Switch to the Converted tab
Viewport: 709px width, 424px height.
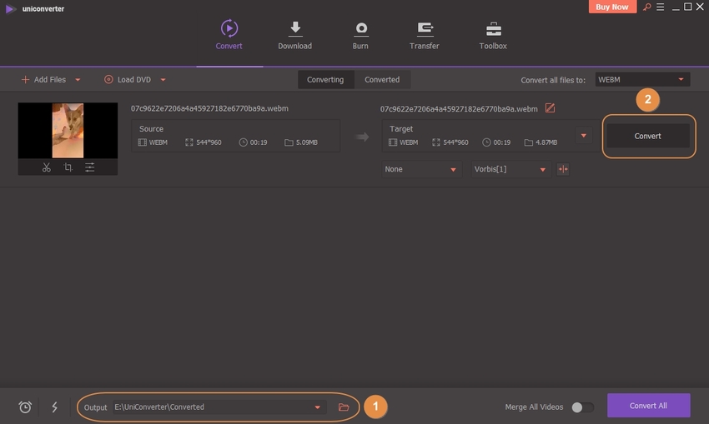point(382,80)
